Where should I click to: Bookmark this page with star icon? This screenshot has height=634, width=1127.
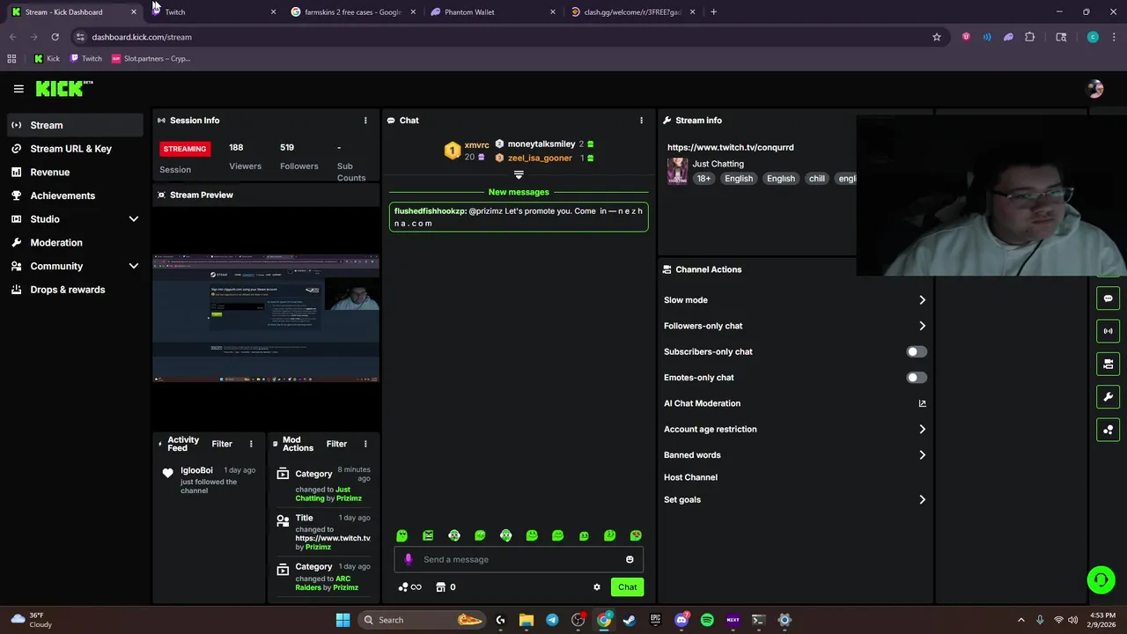click(x=937, y=37)
